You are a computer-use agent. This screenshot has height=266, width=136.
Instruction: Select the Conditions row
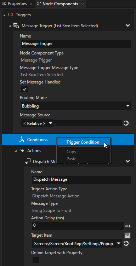tap(68, 139)
